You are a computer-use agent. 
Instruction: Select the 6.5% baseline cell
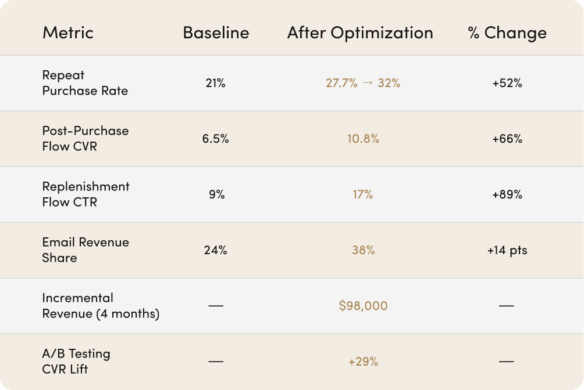[215, 139]
